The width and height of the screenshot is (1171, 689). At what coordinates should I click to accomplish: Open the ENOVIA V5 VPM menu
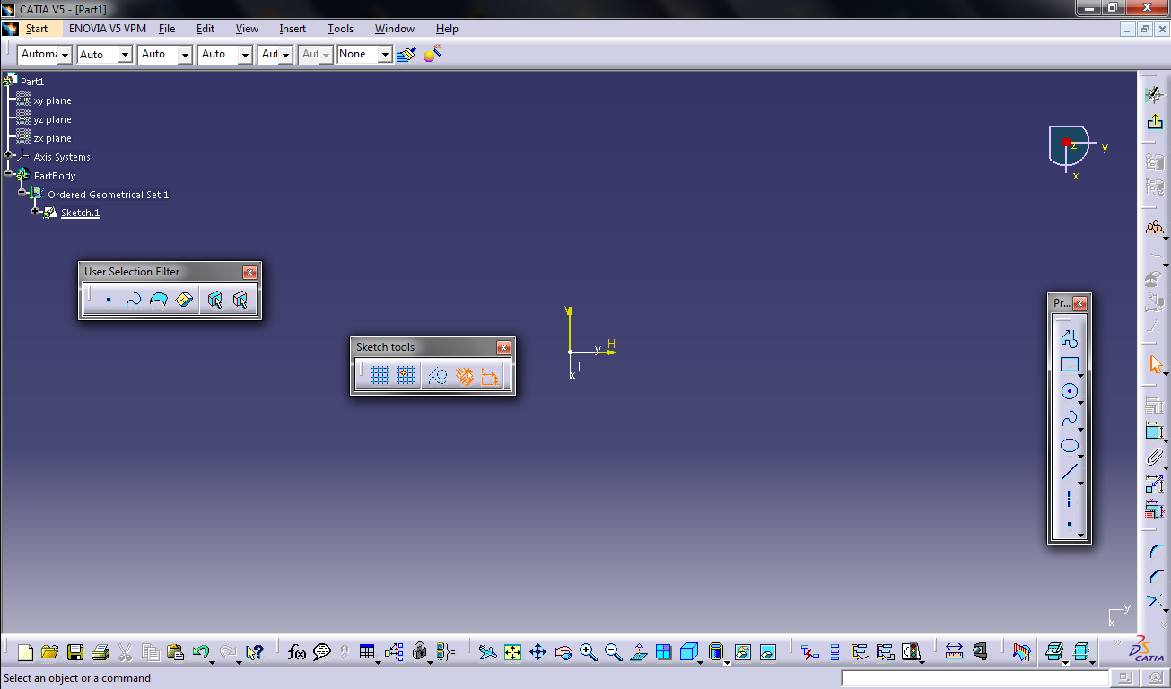[107, 29]
